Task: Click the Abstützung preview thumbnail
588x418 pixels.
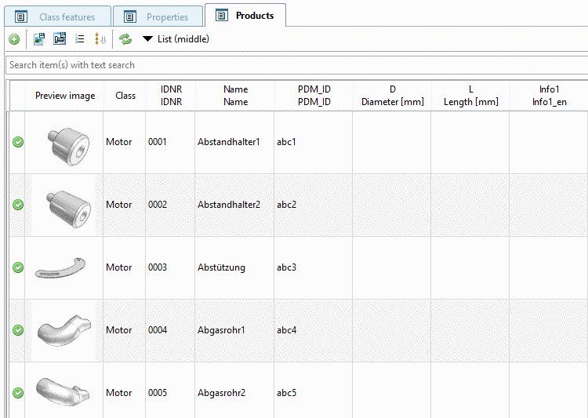Action: 60,268
